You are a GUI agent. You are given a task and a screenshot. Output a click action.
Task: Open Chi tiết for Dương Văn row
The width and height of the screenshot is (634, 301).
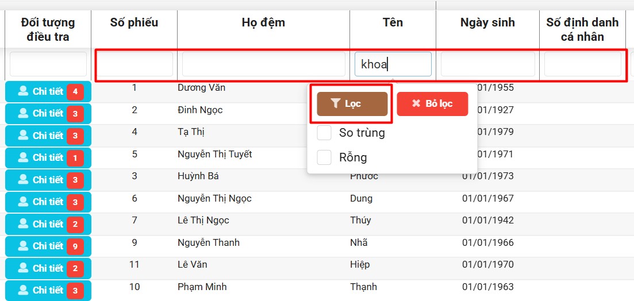pos(48,91)
